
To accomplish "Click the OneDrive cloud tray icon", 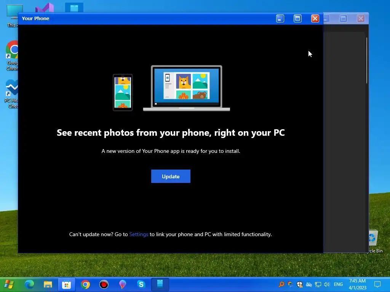I will 308,284.
